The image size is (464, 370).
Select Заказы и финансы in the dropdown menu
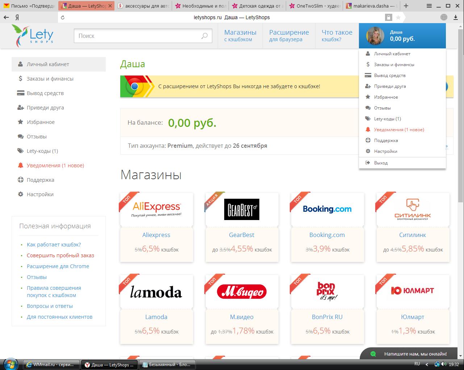pos(402,65)
